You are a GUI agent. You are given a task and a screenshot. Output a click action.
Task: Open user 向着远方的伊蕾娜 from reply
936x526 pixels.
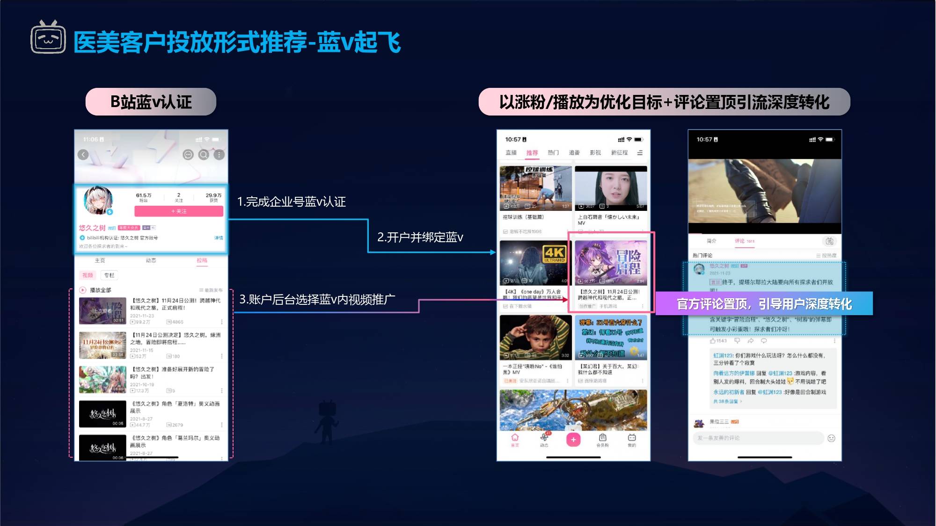click(734, 374)
